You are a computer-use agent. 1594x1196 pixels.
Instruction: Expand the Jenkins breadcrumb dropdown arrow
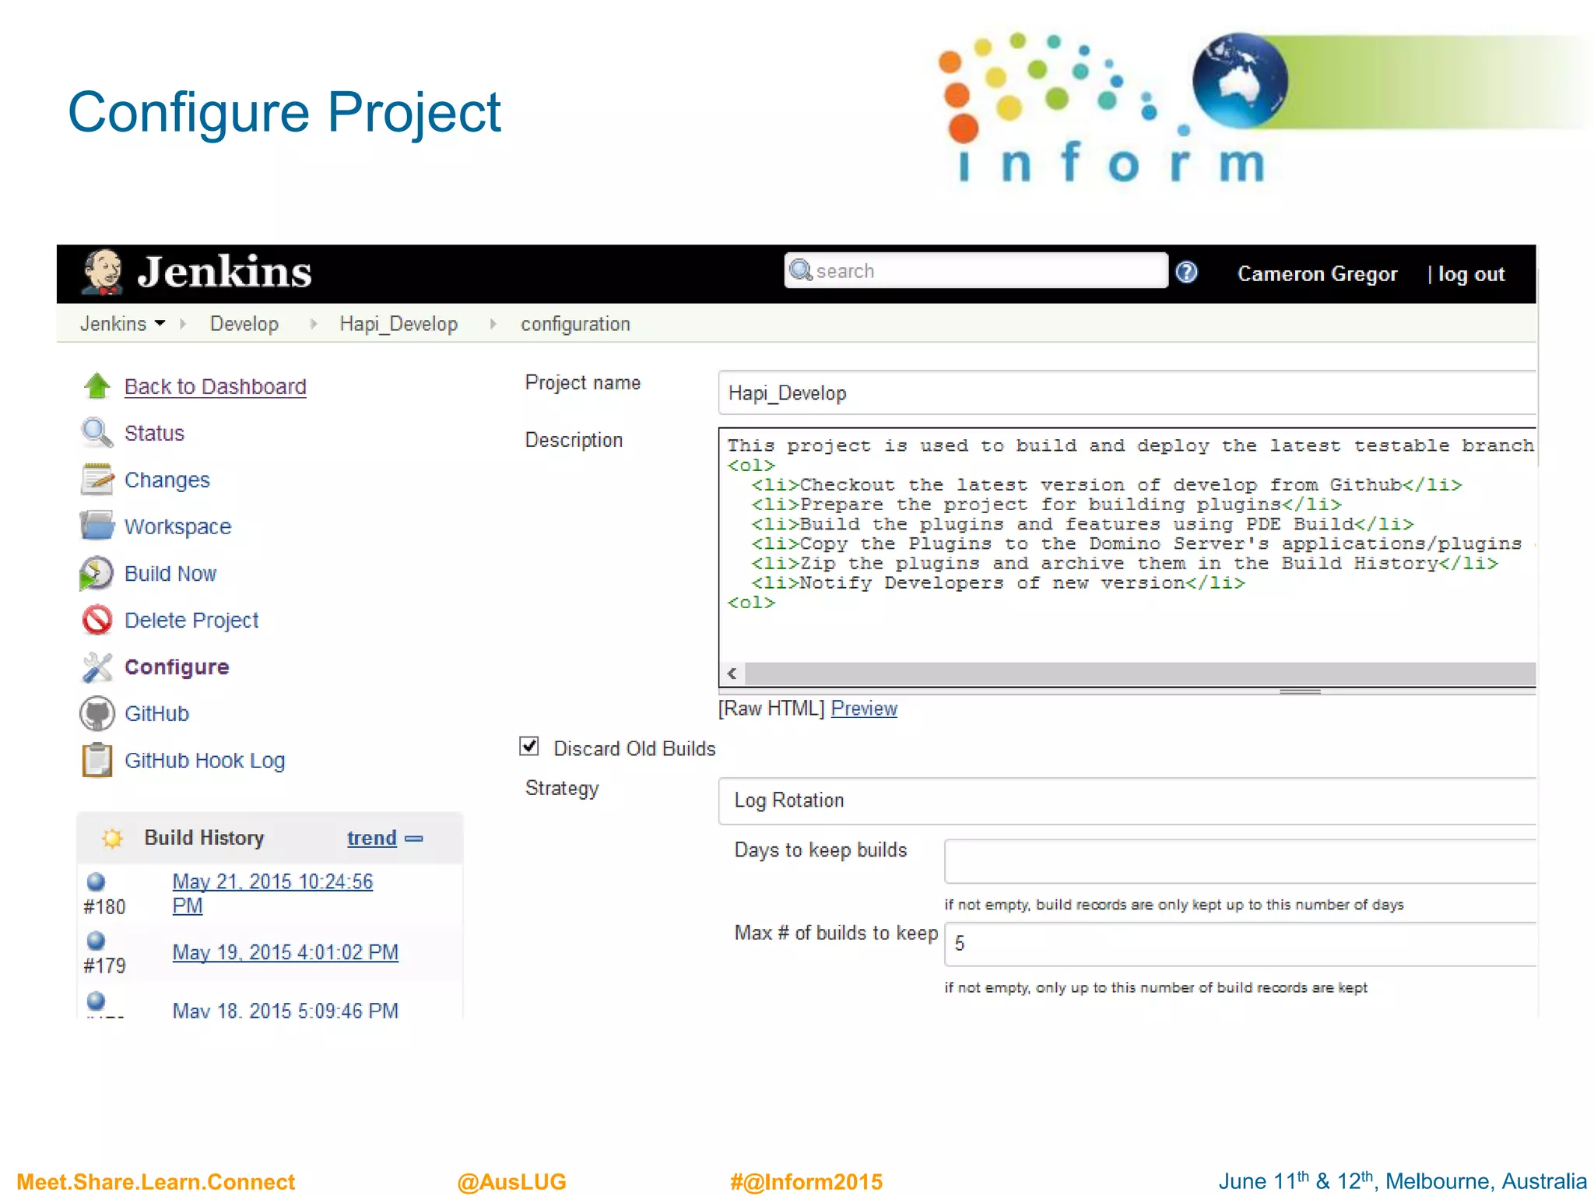tap(160, 323)
